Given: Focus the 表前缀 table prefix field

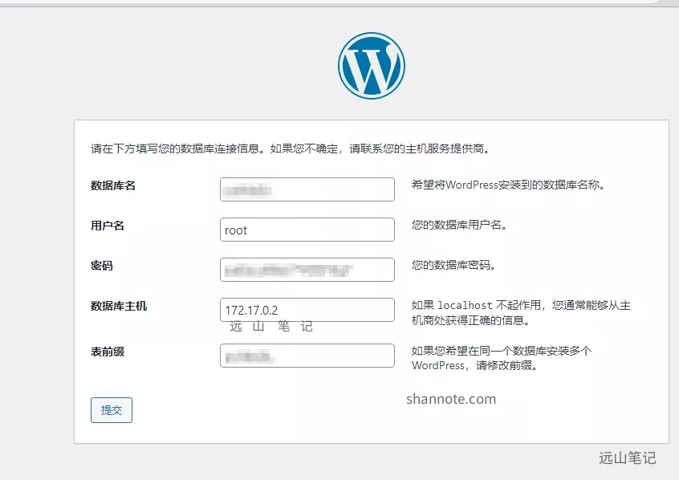Looking at the screenshot, I should [307, 356].
